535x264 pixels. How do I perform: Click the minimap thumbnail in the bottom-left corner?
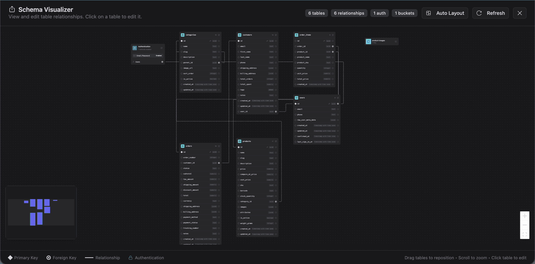point(41,212)
